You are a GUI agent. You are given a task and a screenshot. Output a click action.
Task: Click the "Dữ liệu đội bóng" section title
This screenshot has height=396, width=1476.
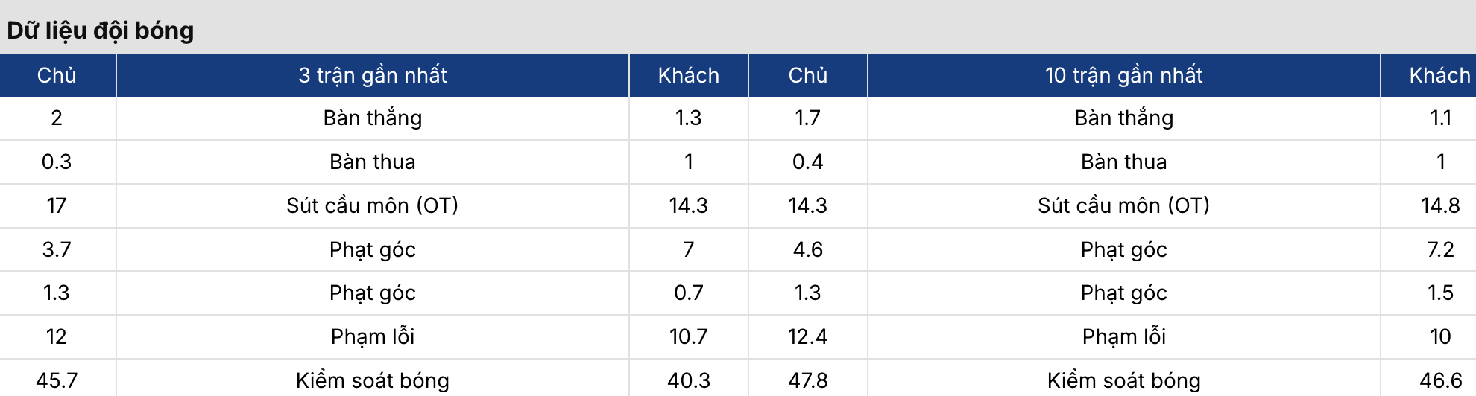(x=101, y=31)
